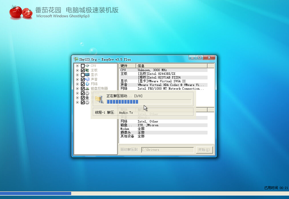Click '驱动解压到' label
Image resolution: width=289 pixels, height=199 pixels.
129,150
